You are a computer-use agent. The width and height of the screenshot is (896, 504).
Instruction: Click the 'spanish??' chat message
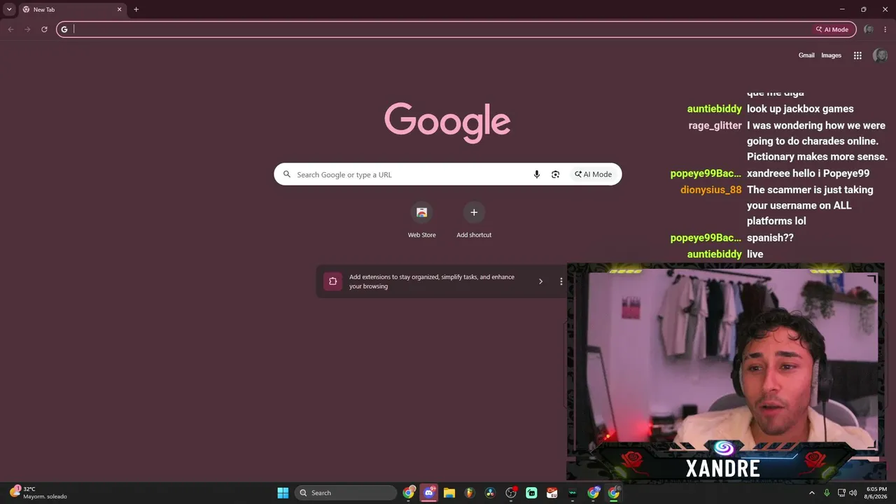tap(770, 237)
